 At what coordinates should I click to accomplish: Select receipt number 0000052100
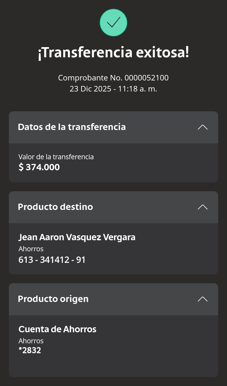pyautogui.click(x=146, y=78)
